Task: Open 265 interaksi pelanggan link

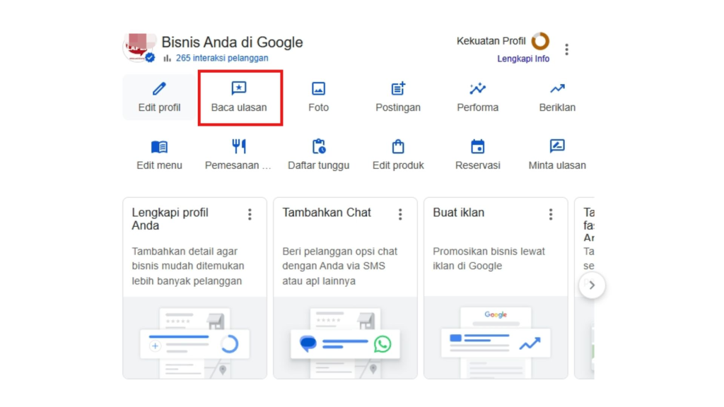Action: tap(221, 58)
